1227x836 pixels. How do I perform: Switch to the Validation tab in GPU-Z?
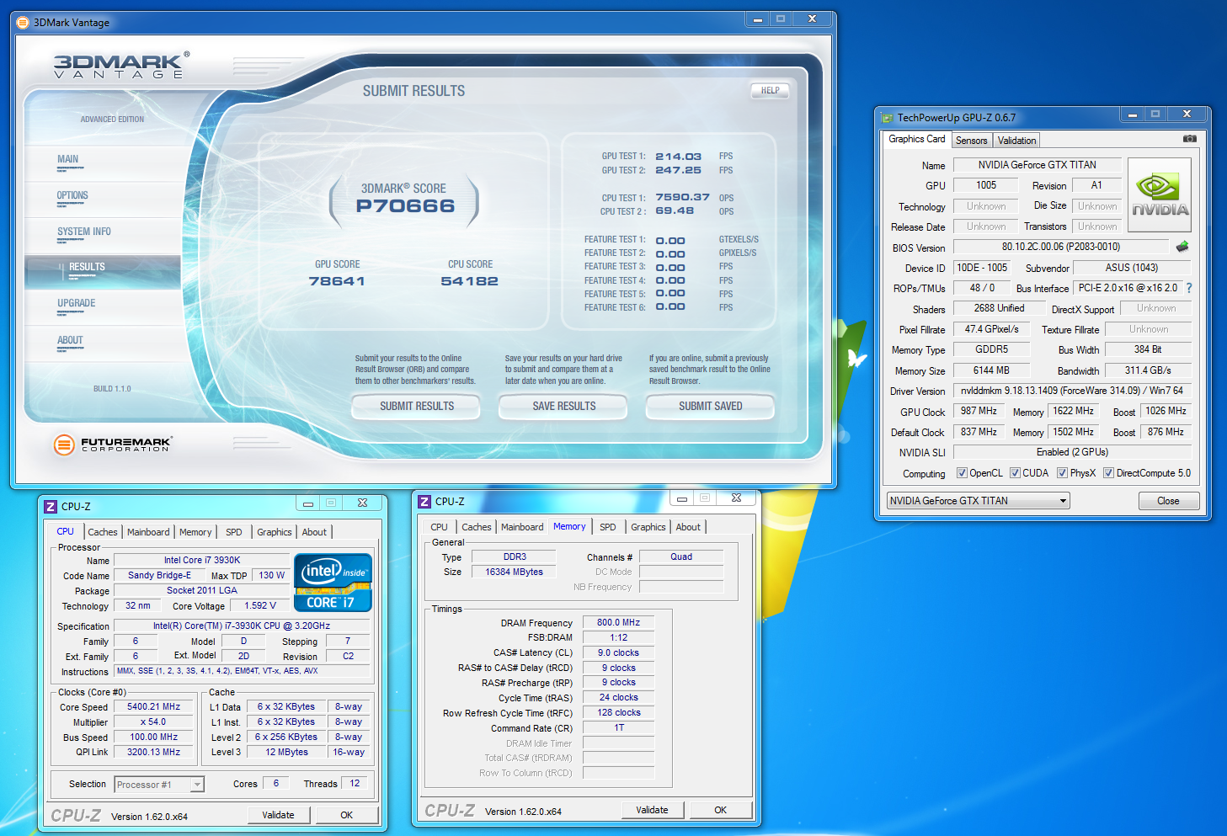pyautogui.click(x=1016, y=141)
